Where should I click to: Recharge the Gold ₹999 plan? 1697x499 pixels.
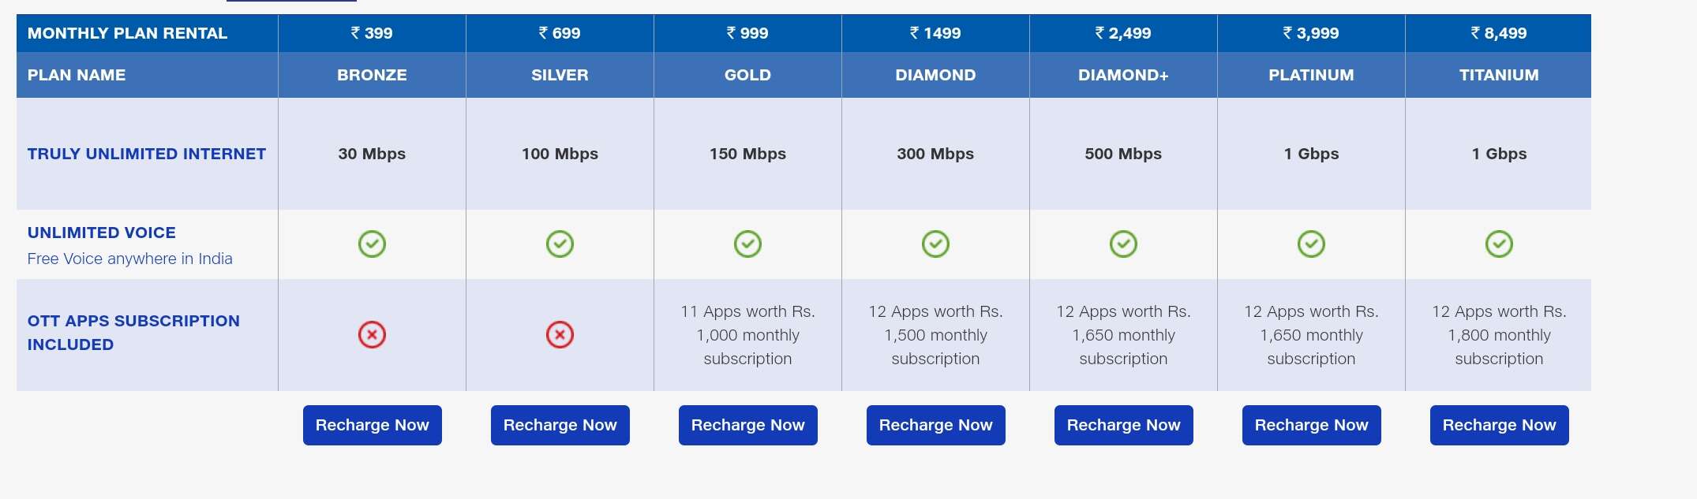tap(747, 425)
